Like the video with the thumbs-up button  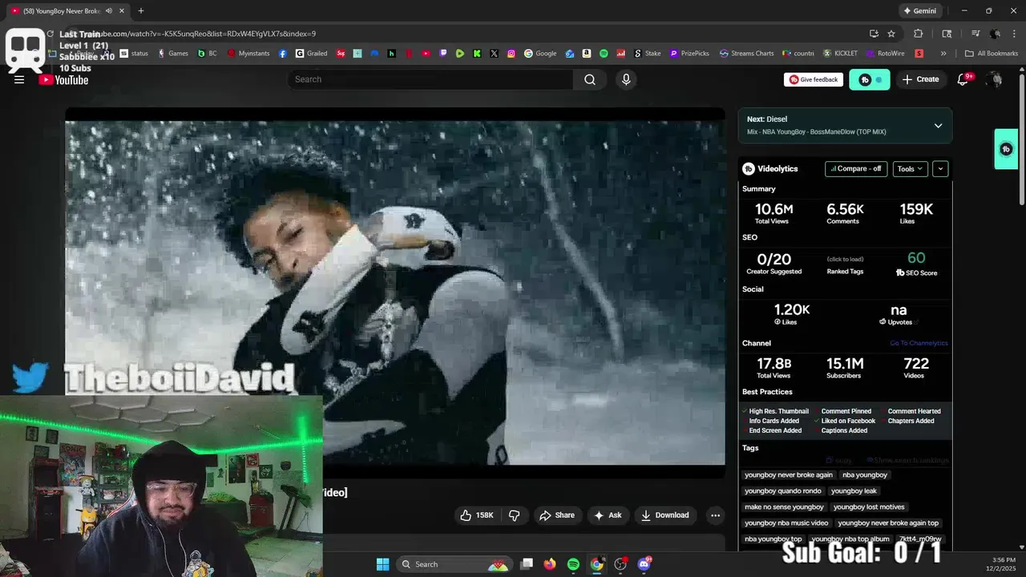pyautogui.click(x=476, y=515)
